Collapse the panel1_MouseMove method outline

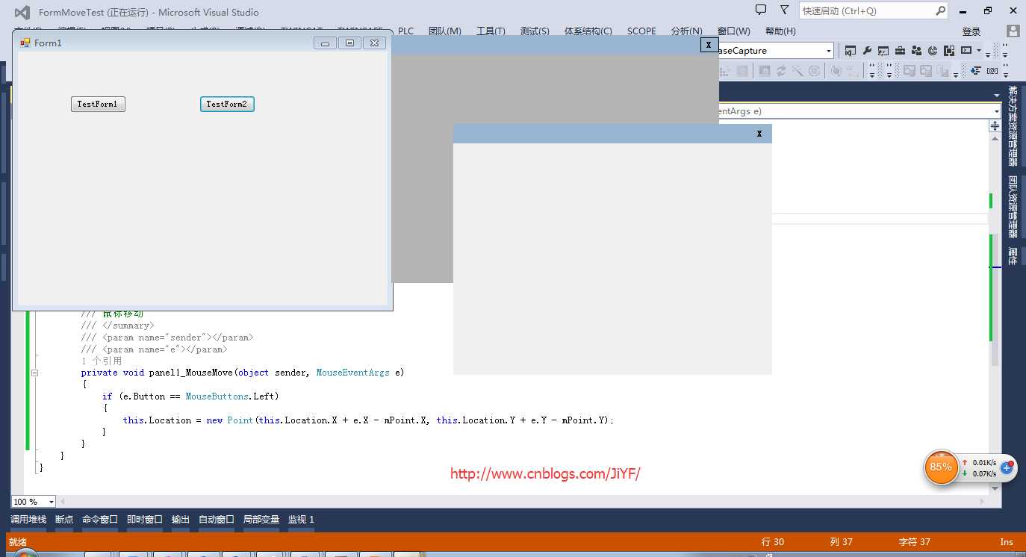(34, 373)
